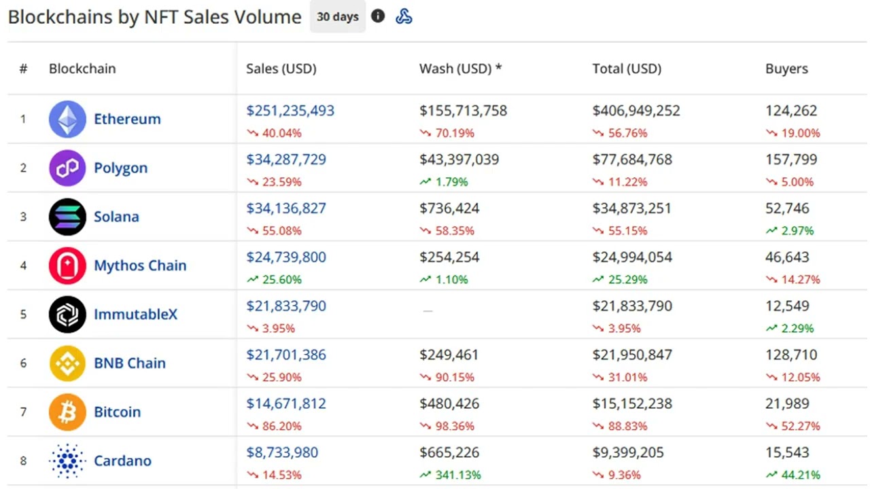This screenshot has height=489, width=870.
Task: Open the Bitcoin blockchain link
Action: (117, 412)
